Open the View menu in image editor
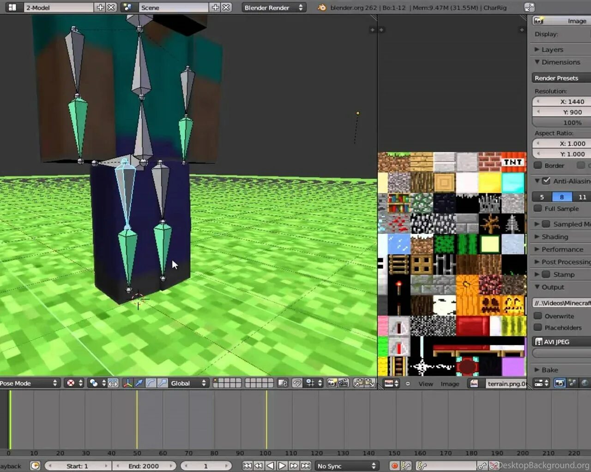This screenshot has width=591, height=472. pyautogui.click(x=426, y=383)
